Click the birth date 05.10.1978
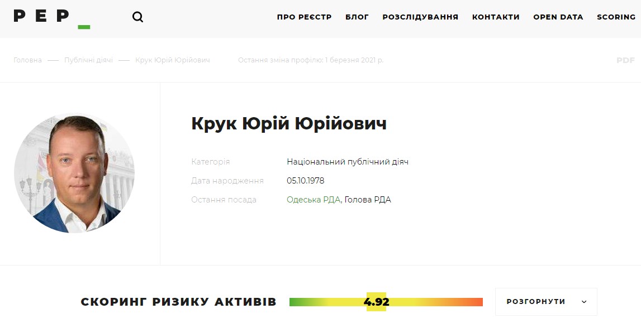 [x=305, y=181]
